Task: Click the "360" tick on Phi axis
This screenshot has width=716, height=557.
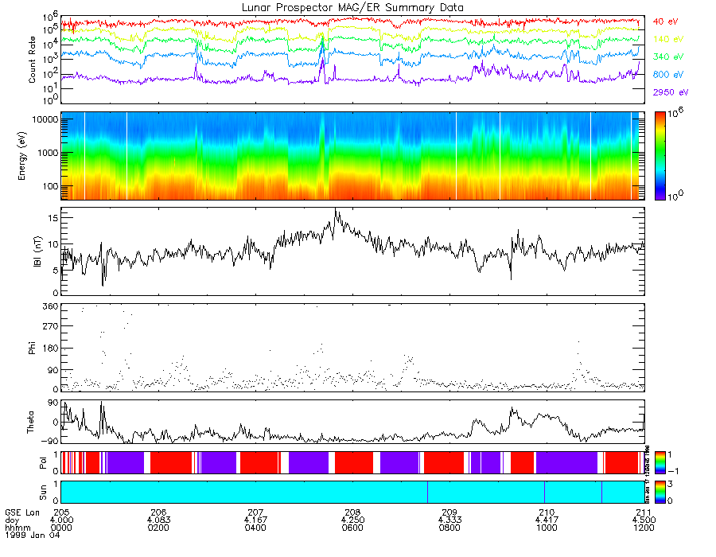Action: coord(51,306)
